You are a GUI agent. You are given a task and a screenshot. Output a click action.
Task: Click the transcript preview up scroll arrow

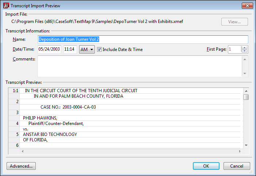coord(246,91)
